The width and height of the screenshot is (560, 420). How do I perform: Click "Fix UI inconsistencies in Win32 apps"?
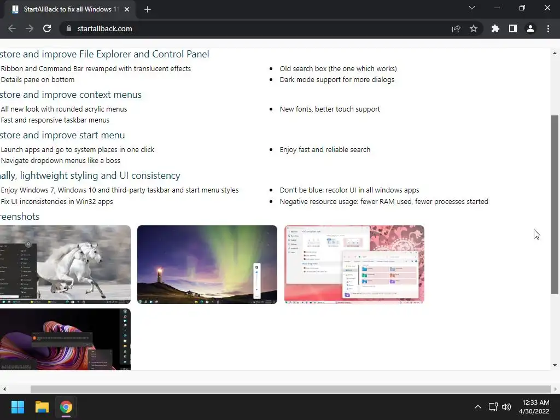[56, 202]
